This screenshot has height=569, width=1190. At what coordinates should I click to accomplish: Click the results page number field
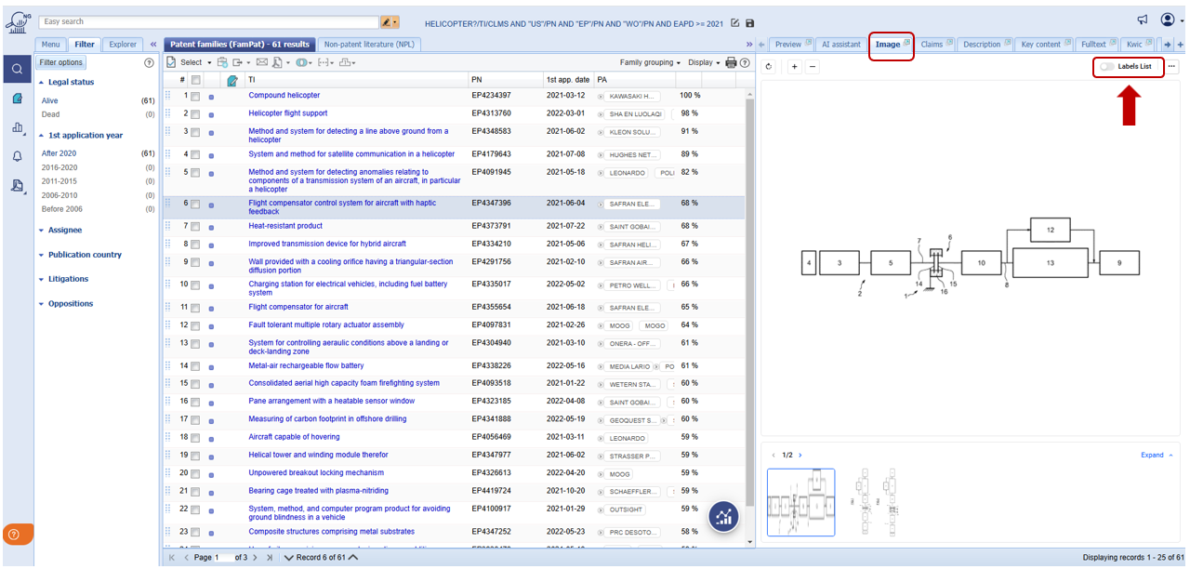[225, 557]
